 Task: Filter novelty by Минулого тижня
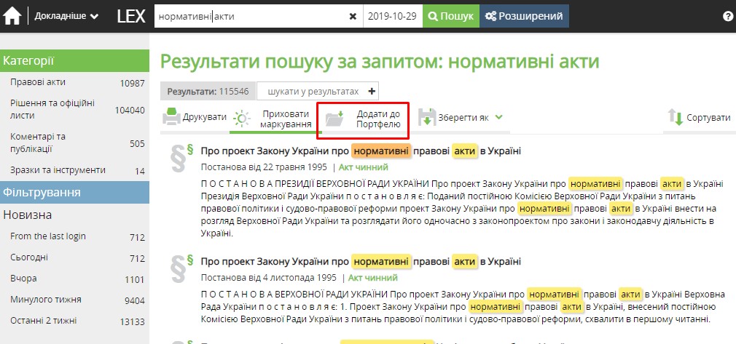point(45,300)
